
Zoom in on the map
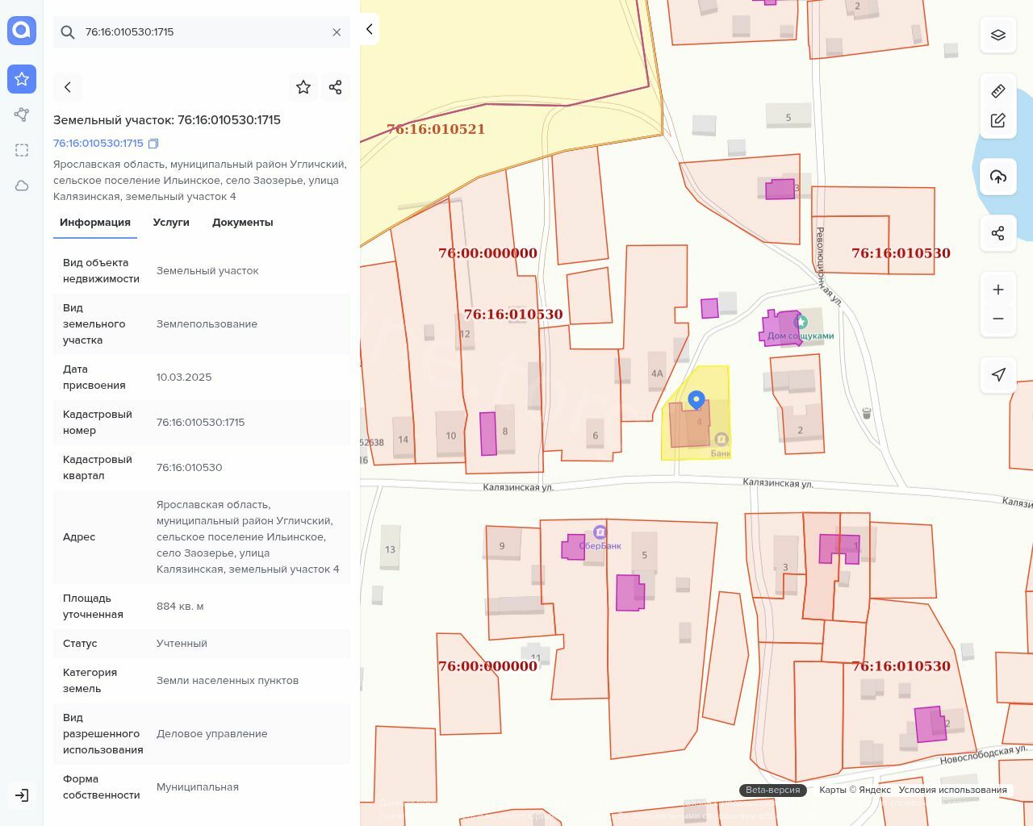click(x=998, y=290)
